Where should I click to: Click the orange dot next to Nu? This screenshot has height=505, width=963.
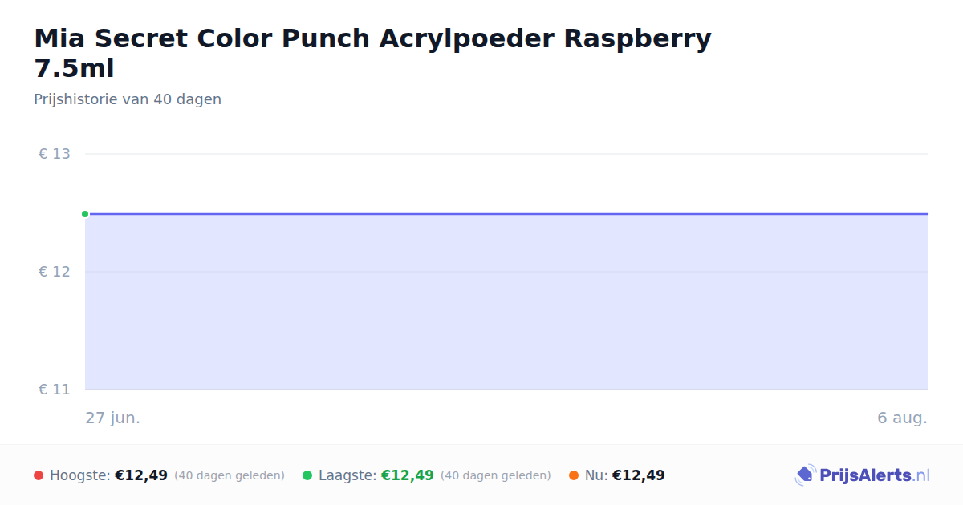(574, 475)
